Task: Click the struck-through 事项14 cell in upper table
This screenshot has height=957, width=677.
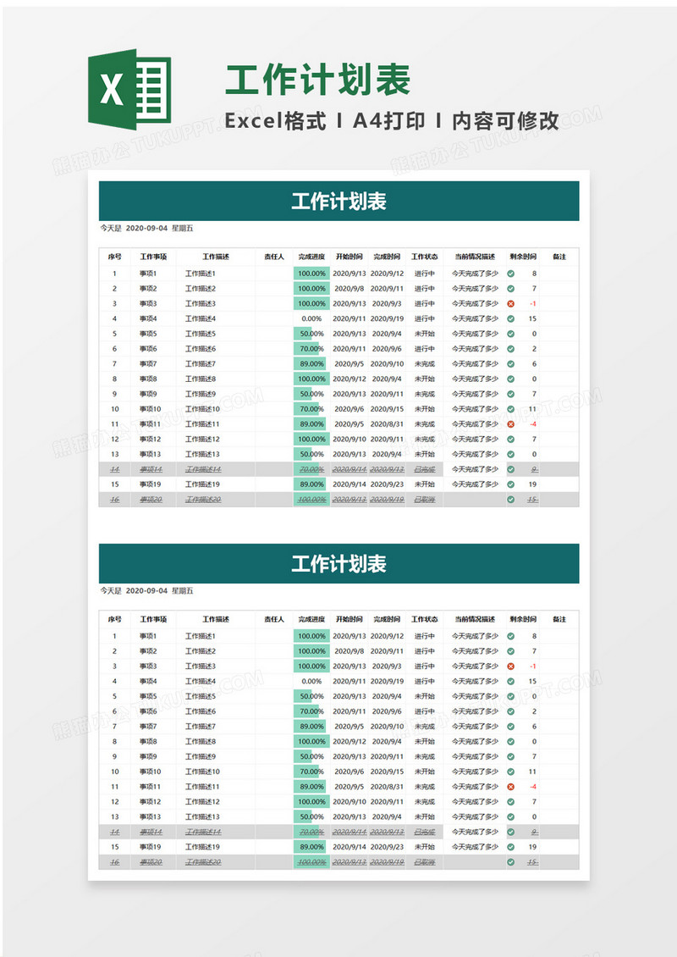Action: 151,469
